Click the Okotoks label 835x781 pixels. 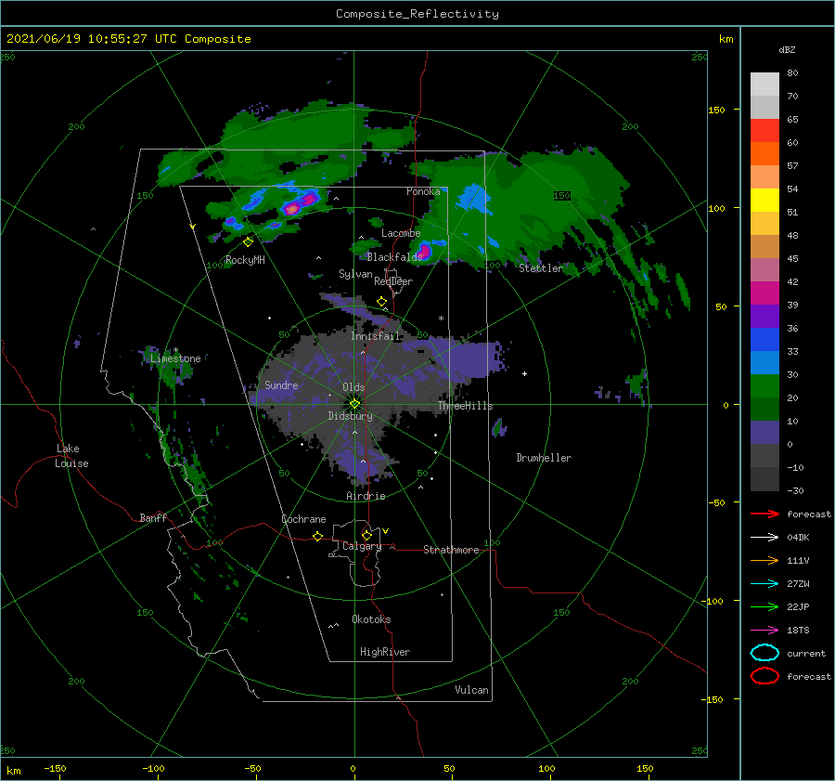tap(371, 619)
